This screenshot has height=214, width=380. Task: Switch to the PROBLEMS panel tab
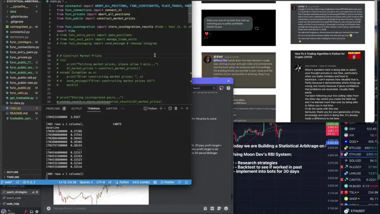[x=53, y=108]
